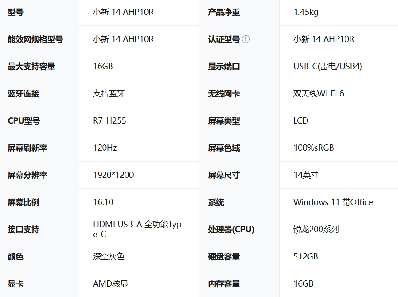Select the 1920*1200 resolution value
This screenshot has height=297, width=398.
coord(113,175)
